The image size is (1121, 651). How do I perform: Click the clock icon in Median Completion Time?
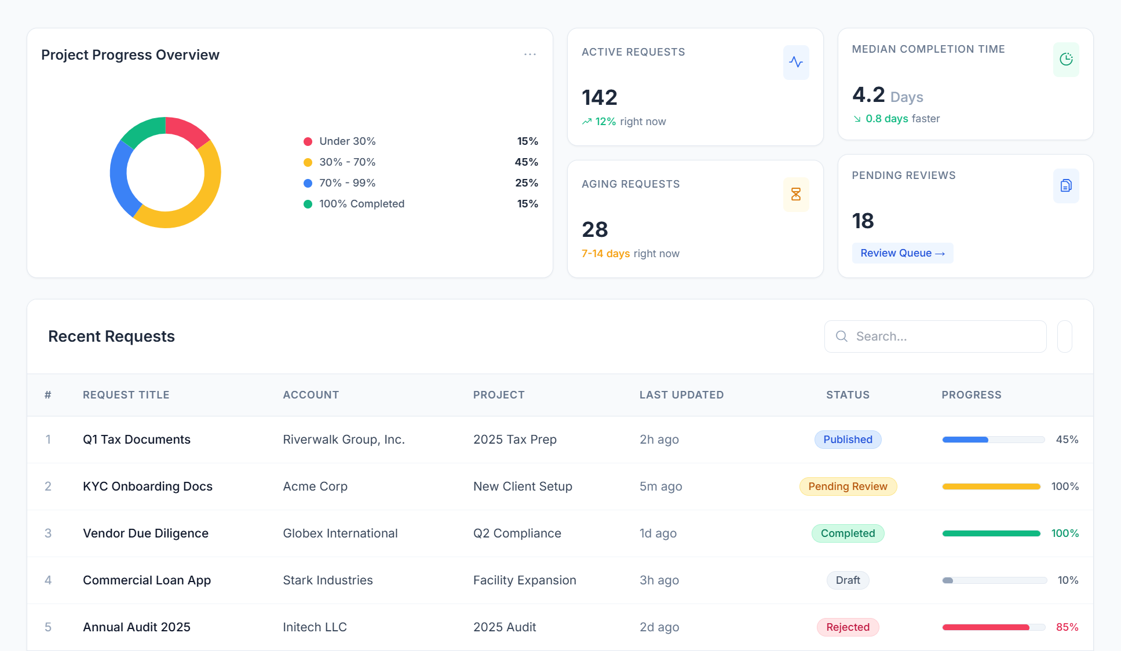(x=1065, y=59)
